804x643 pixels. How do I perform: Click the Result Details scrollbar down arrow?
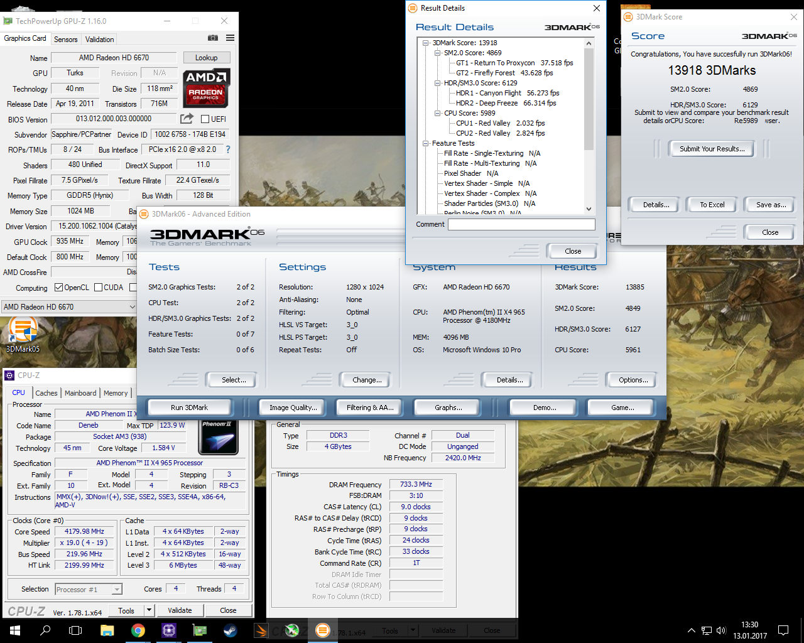(x=589, y=209)
